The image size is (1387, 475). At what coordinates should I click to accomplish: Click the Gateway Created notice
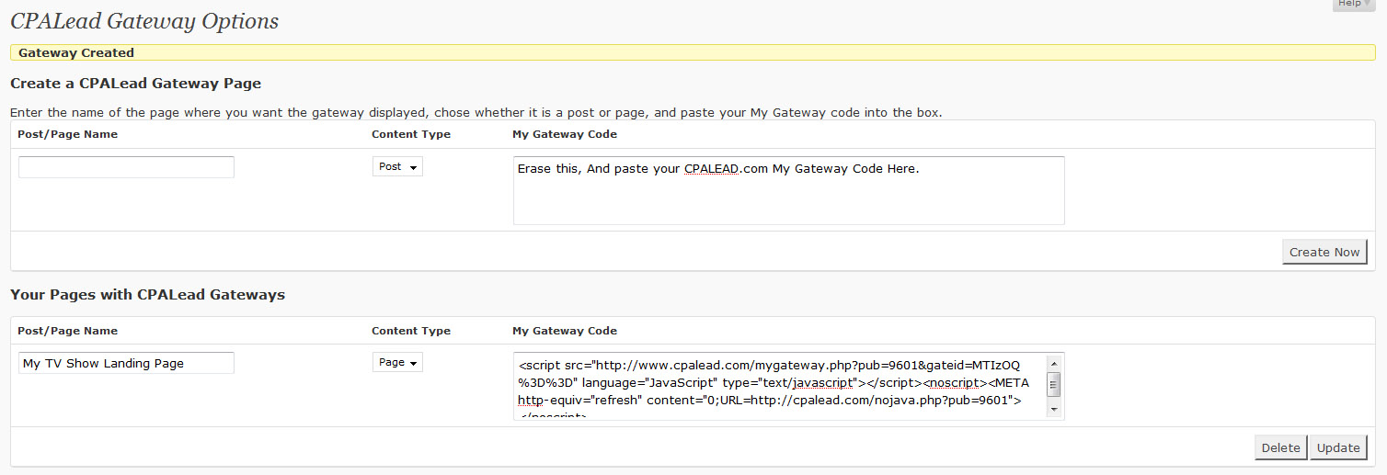693,52
